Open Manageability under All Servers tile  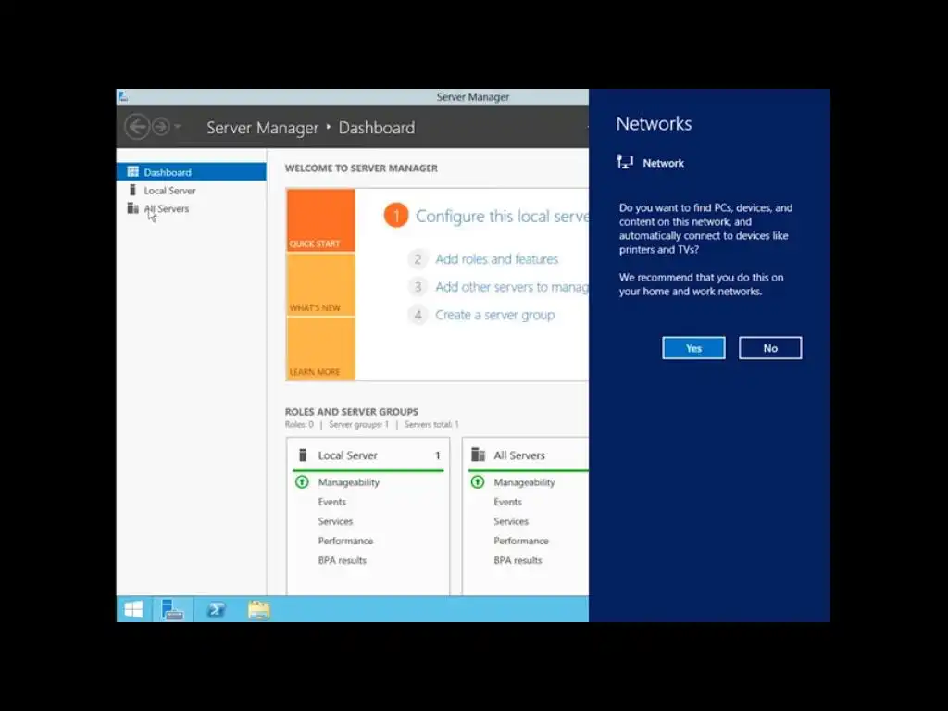(524, 482)
